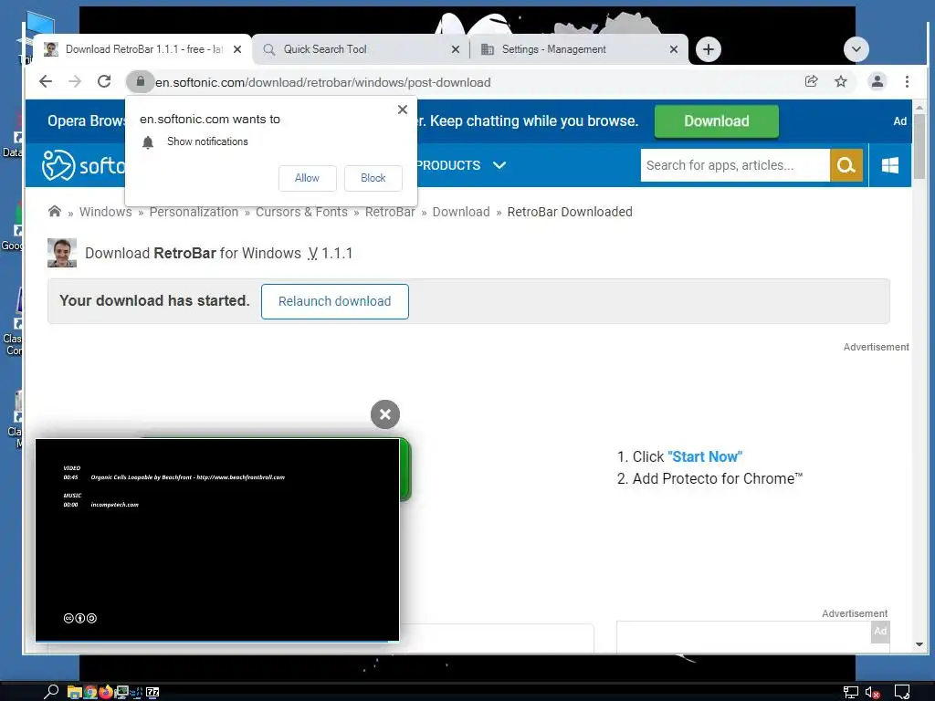The image size is (935, 701).
Task: Click the network tray icon
Action: tap(850, 692)
